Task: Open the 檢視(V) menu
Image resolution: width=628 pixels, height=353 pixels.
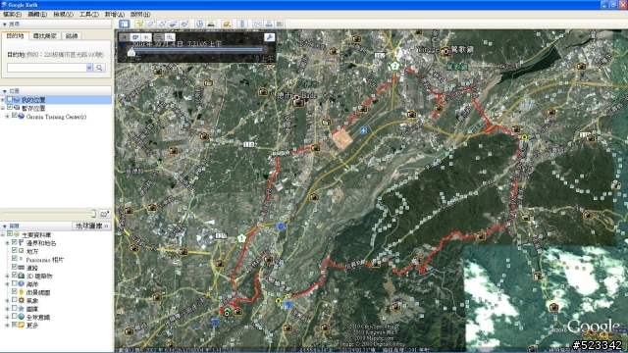Action: click(x=63, y=14)
